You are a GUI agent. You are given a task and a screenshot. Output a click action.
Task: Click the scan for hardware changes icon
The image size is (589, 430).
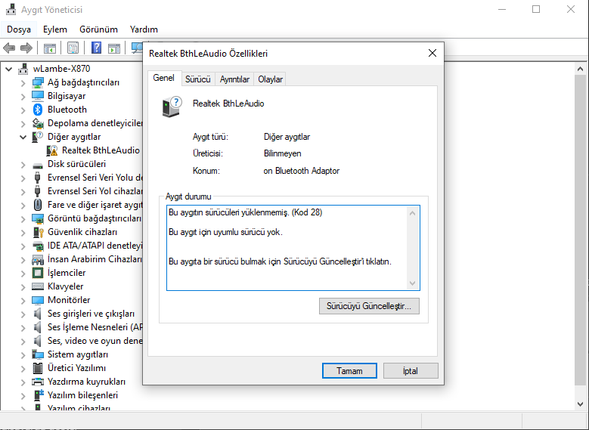click(x=137, y=48)
